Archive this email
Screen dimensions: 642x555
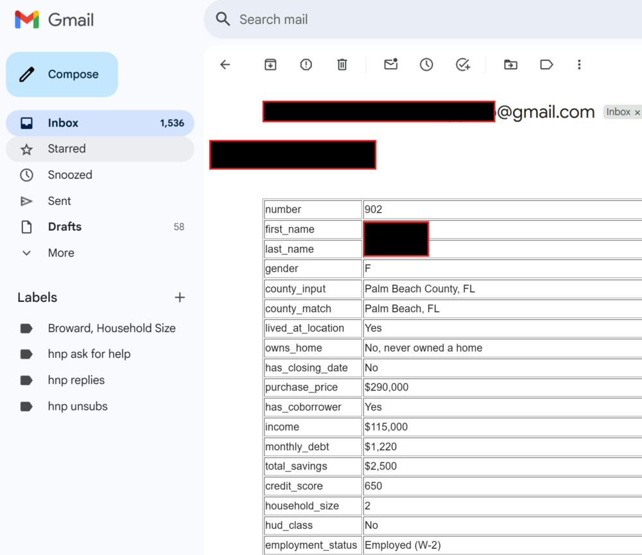click(270, 64)
